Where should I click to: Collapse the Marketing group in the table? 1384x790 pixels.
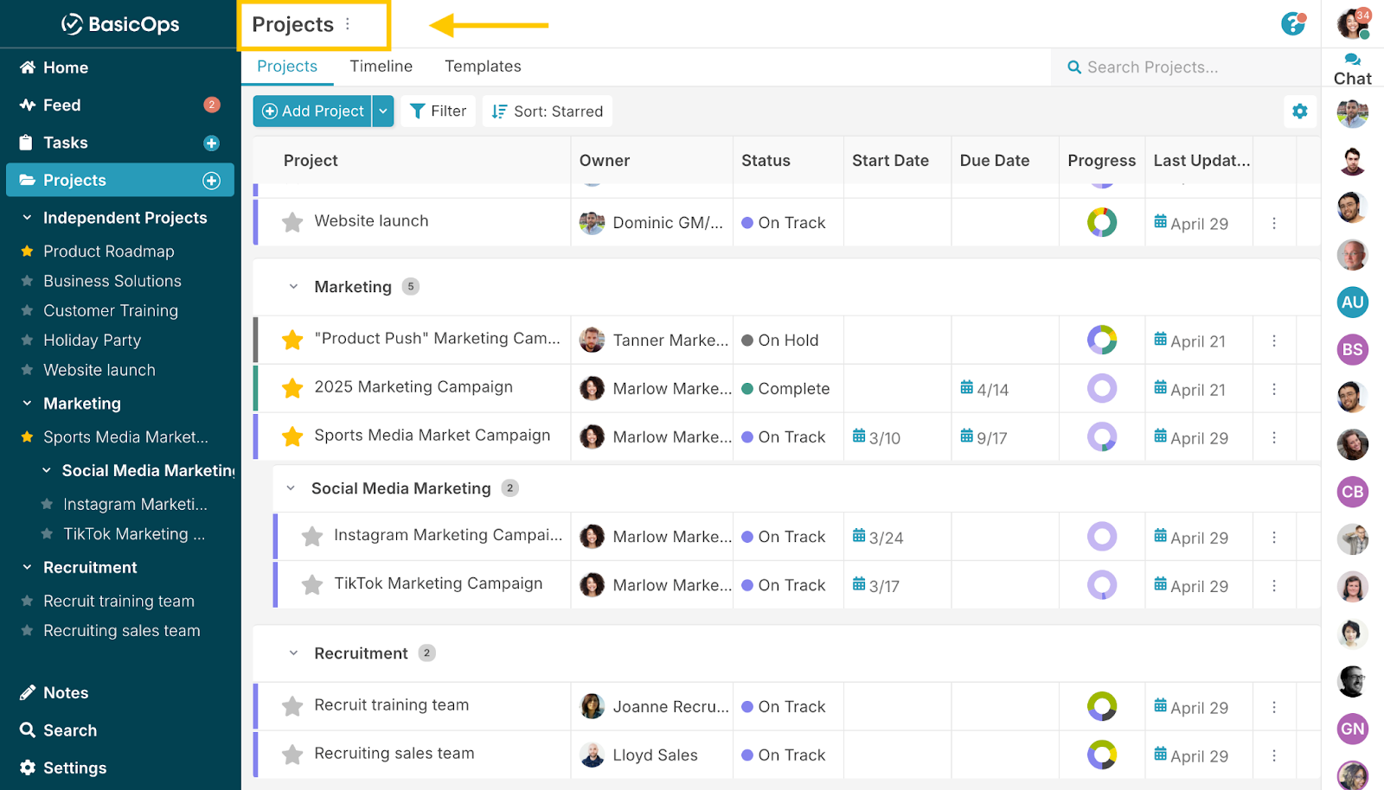[293, 287]
